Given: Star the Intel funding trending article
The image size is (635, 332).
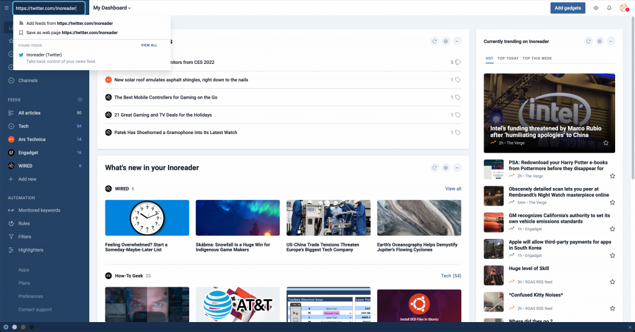Looking at the screenshot, I should pos(606,143).
